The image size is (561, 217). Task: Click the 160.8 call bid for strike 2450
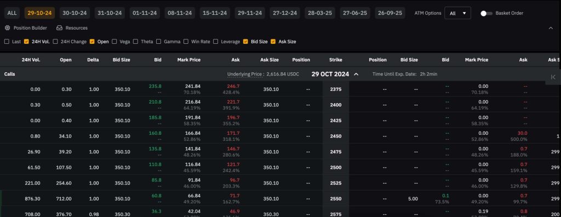[155, 133]
